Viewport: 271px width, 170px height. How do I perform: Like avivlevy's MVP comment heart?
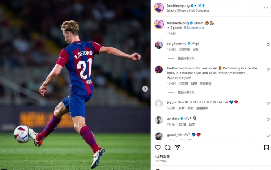pyautogui.click(x=268, y=119)
